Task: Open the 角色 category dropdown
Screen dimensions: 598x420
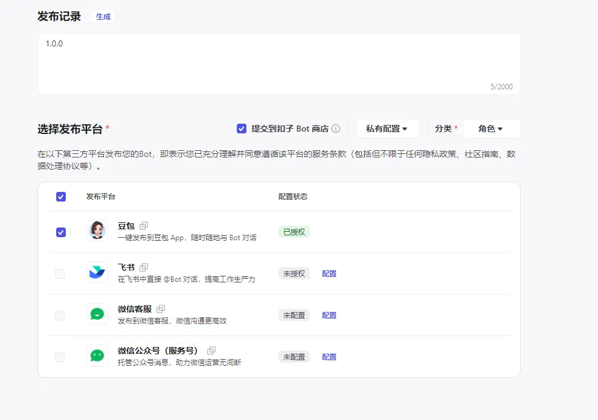Action: 491,129
